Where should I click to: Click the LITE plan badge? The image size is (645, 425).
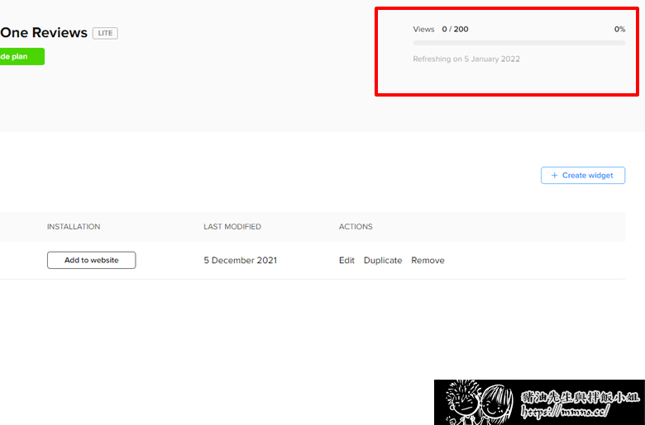tap(105, 33)
